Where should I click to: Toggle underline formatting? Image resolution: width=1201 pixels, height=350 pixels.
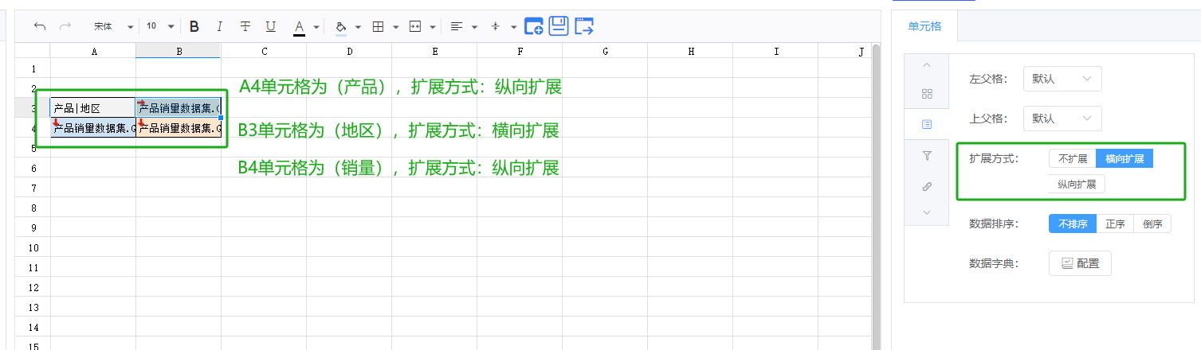(x=271, y=26)
